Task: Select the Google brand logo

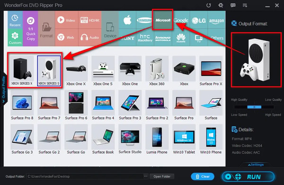Action: (x=181, y=20)
